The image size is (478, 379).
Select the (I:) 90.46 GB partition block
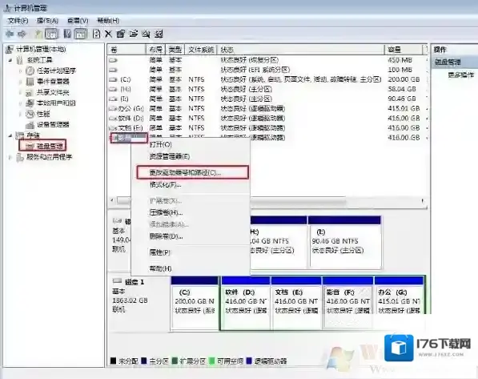tap(345, 242)
